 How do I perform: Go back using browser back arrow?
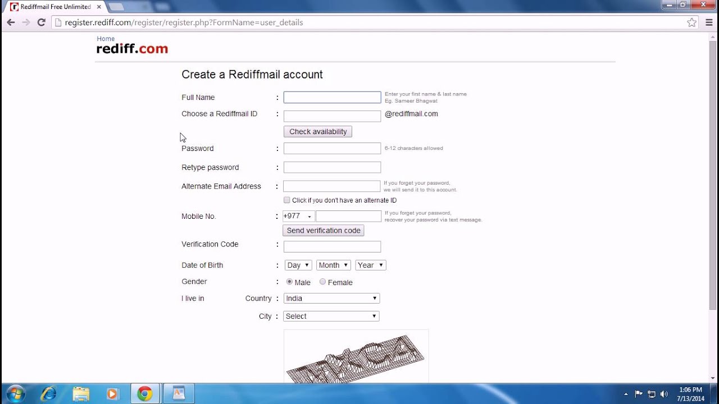point(11,22)
